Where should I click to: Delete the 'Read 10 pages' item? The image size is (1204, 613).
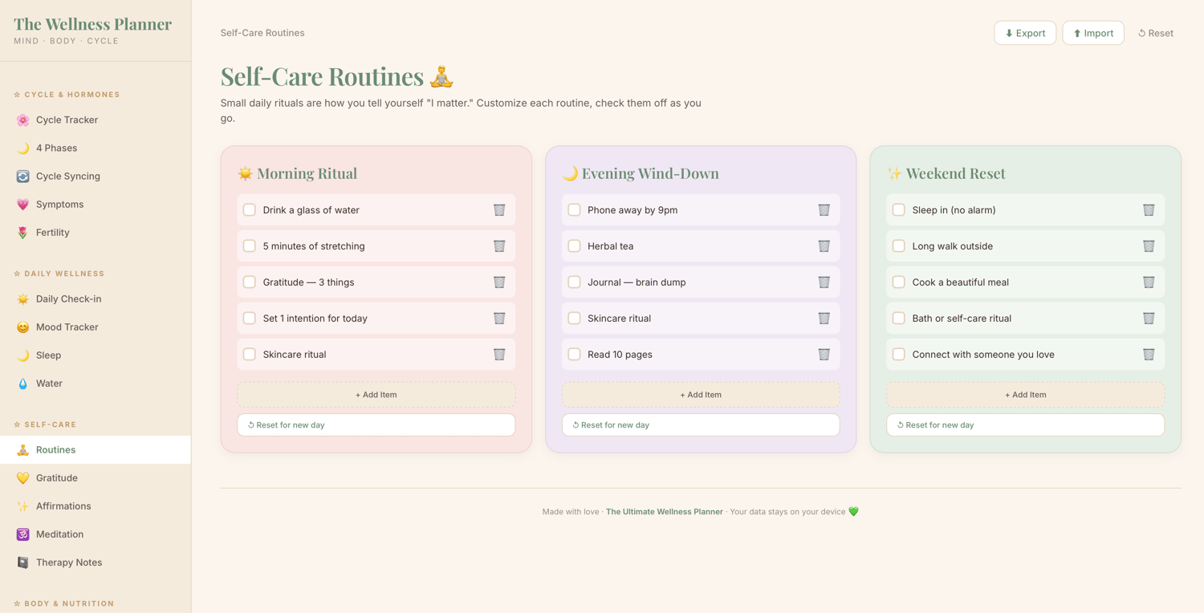click(824, 355)
